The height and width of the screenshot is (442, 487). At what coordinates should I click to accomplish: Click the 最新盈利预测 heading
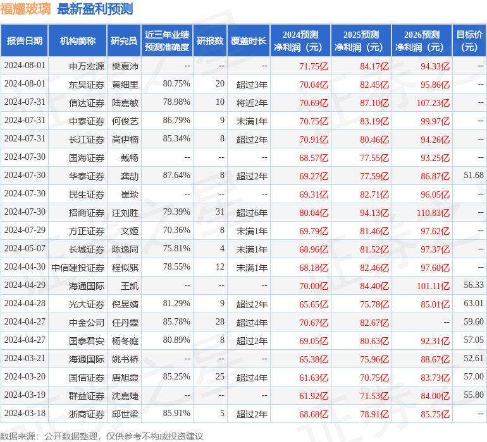(95, 9)
